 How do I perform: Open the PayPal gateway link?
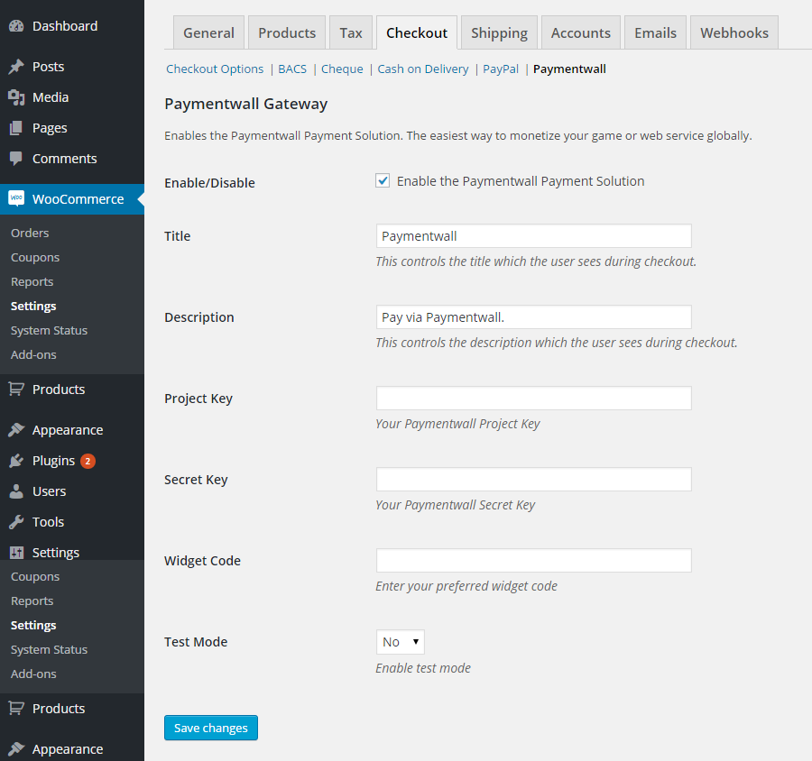click(x=501, y=69)
